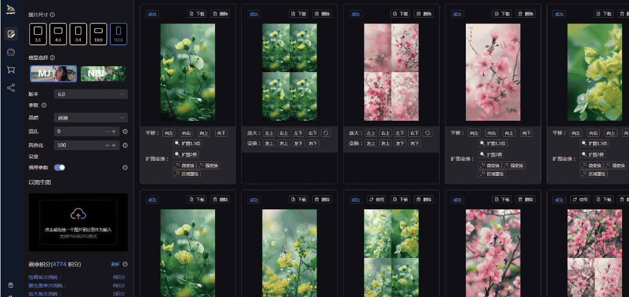The width and height of the screenshot is (629, 297).
Task: Click info icon beside 刷新 link
Action: tap(125, 264)
